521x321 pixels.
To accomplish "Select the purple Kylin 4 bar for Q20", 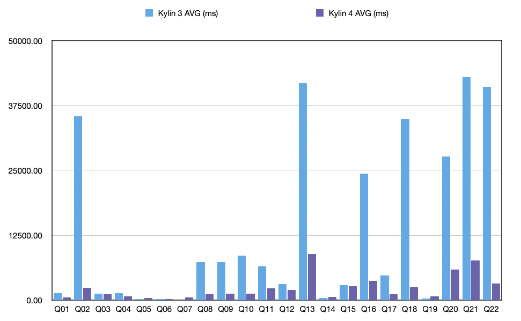I will pyautogui.click(x=455, y=285).
